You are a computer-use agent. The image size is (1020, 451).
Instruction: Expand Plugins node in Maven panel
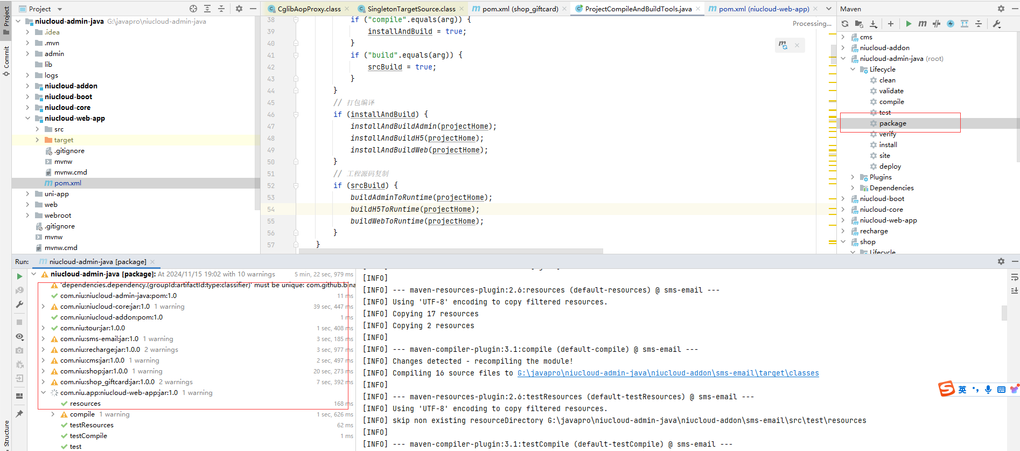click(x=853, y=177)
